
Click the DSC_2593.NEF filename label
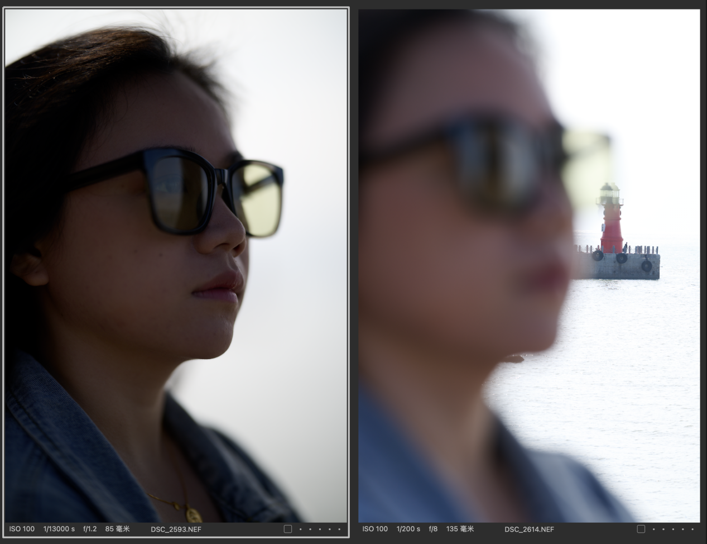pyautogui.click(x=176, y=529)
